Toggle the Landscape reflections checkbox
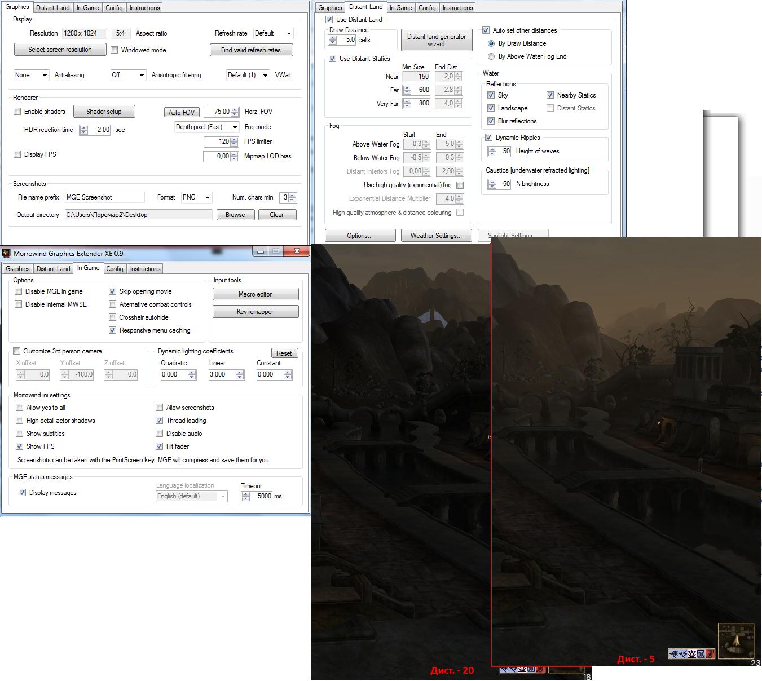The height and width of the screenshot is (681, 762). click(x=491, y=108)
